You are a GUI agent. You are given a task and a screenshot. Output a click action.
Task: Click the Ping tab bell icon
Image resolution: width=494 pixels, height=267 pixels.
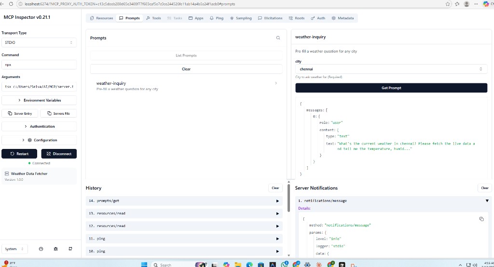point(211,18)
